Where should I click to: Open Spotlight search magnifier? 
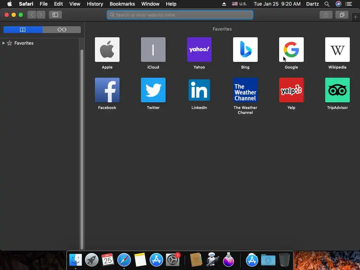(327, 4)
